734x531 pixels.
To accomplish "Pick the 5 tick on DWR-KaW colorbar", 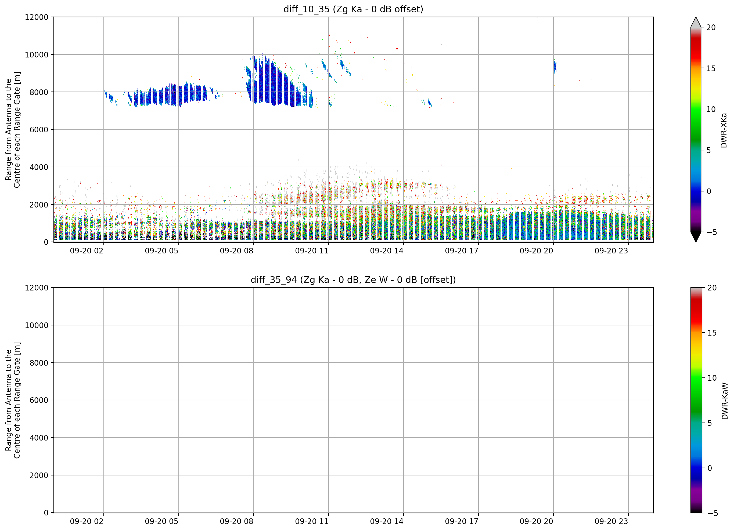I will (710, 423).
